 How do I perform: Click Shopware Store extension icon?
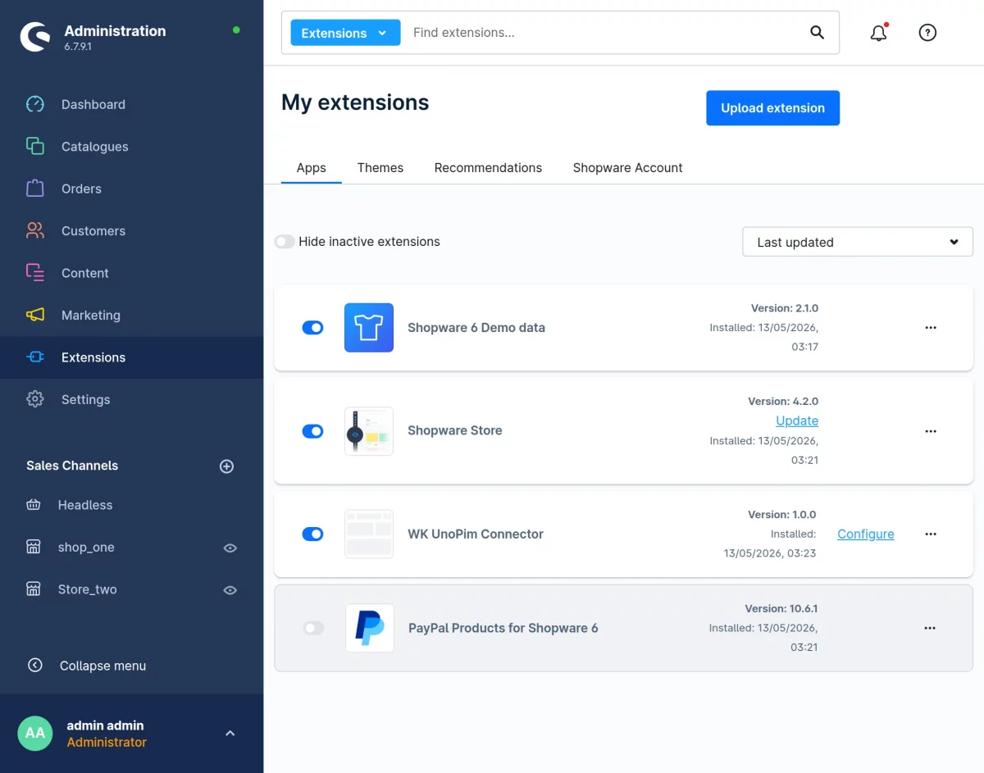369,431
